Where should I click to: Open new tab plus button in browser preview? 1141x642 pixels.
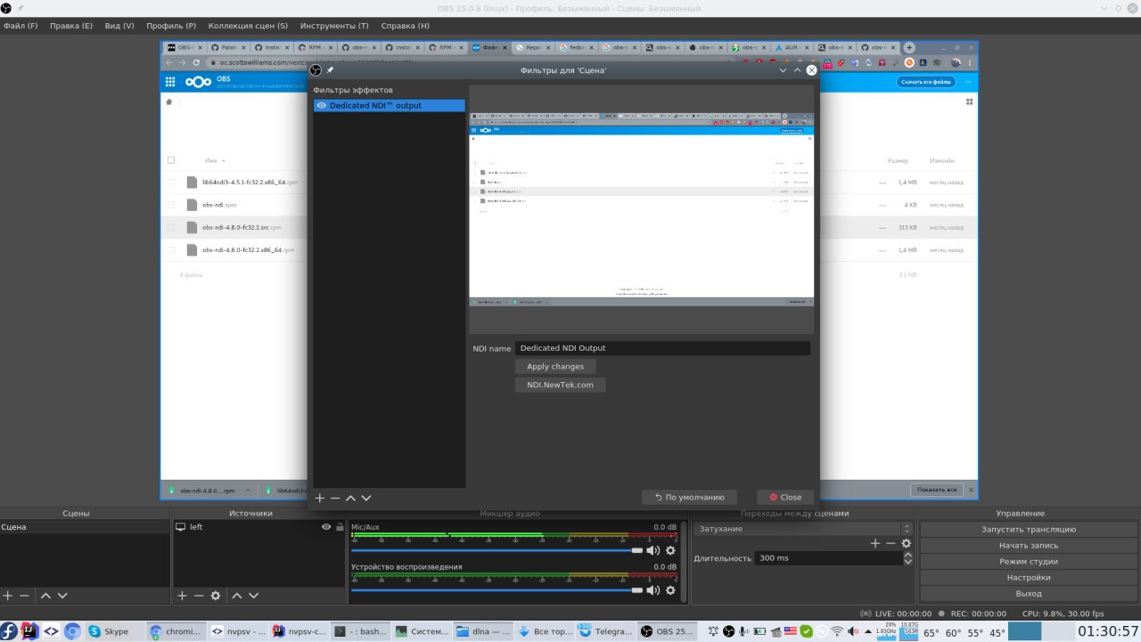pyautogui.click(x=909, y=47)
